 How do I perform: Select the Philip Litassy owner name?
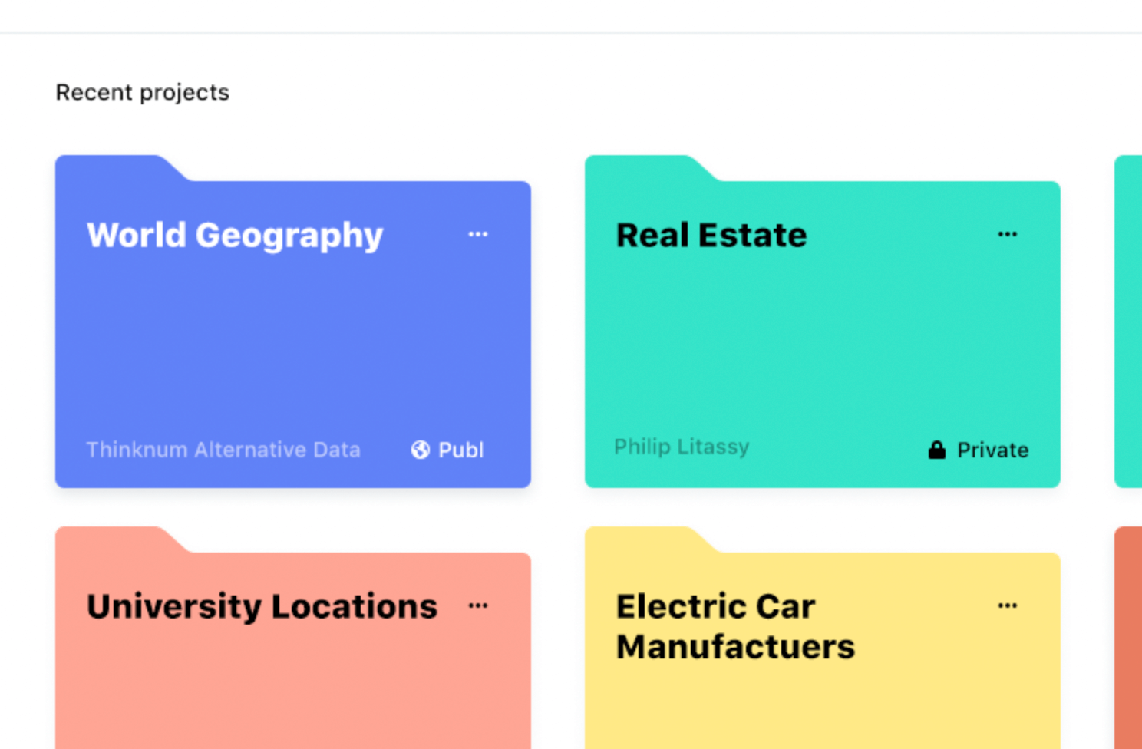pos(682,447)
